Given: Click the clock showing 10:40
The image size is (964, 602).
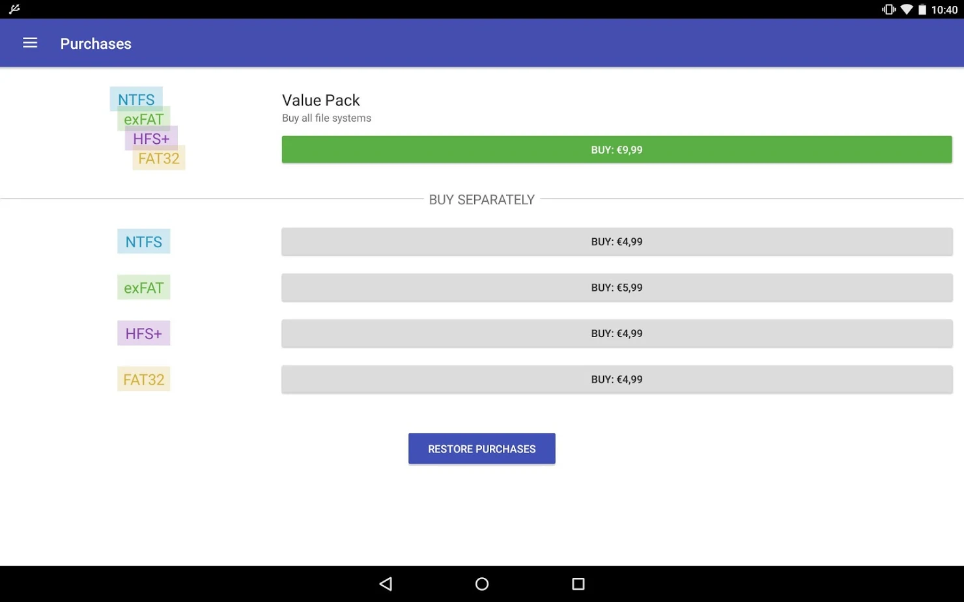Looking at the screenshot, I should (x=944, y=9).
